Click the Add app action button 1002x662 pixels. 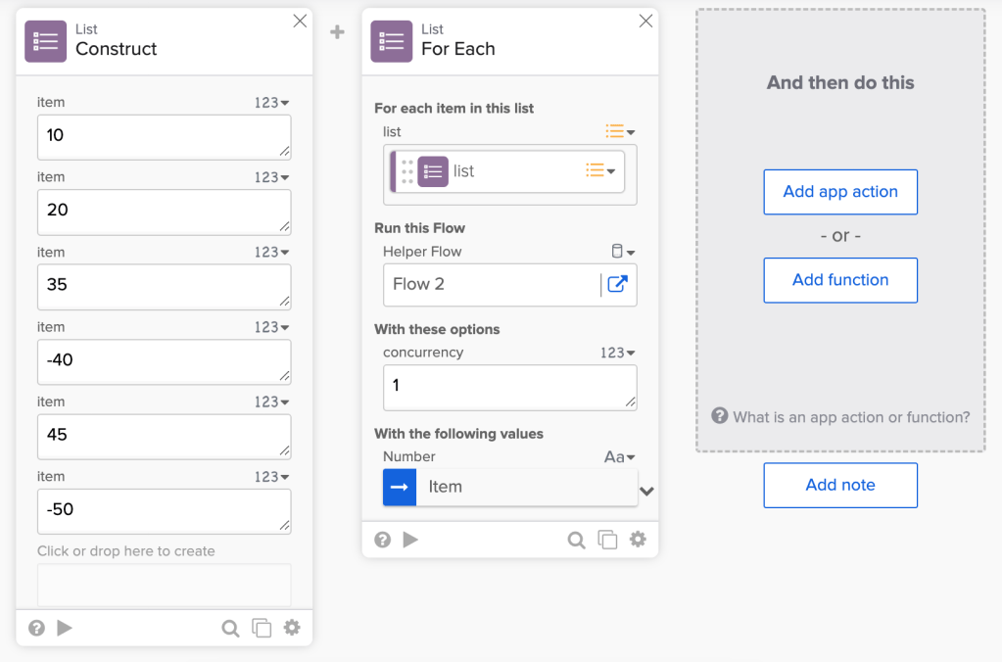[840, 192]
